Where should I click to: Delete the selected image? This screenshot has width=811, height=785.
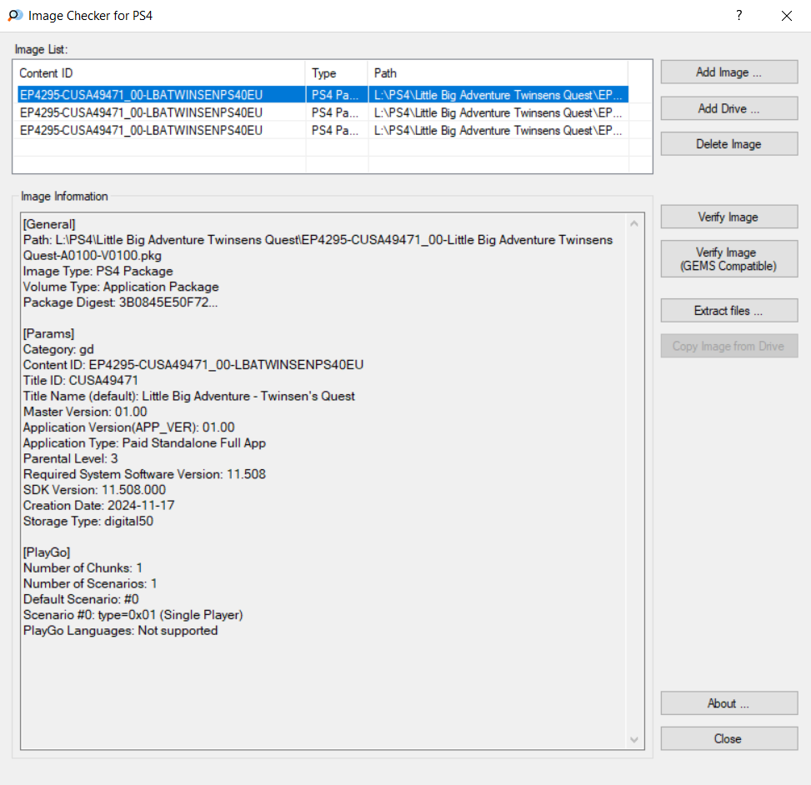(x=728, y=144)
